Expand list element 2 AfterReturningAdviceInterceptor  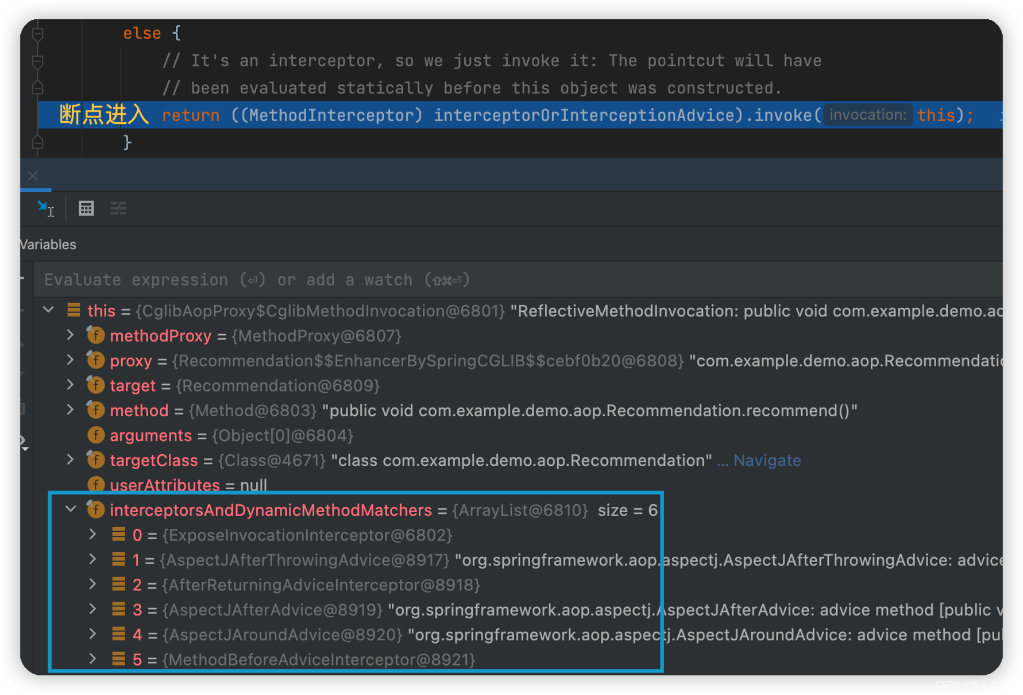click(93, 584)
